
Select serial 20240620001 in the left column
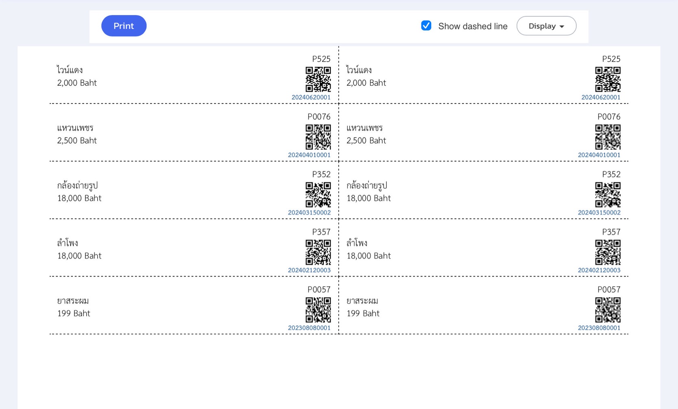(x=311, y=97)
